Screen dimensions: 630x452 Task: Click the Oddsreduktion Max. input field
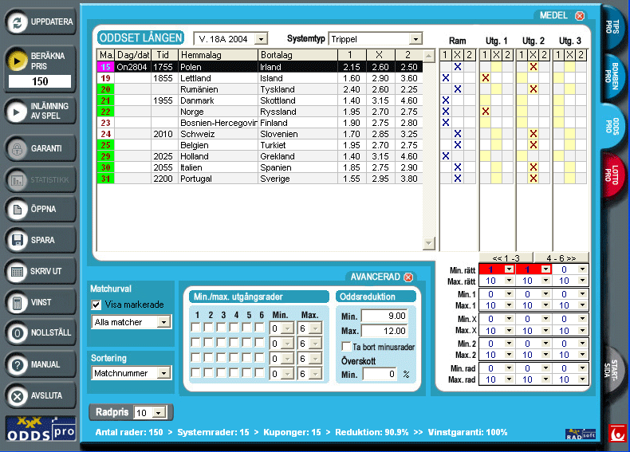(385, 331)
